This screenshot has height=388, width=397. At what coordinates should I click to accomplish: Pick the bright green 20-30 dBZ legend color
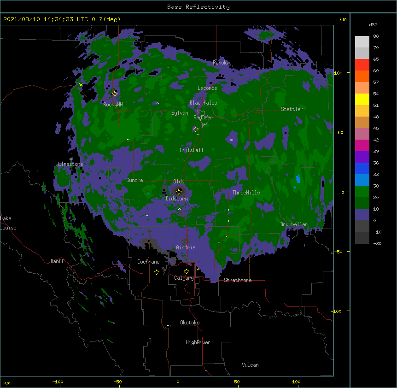pyautogui.click(x=362, y=192)
